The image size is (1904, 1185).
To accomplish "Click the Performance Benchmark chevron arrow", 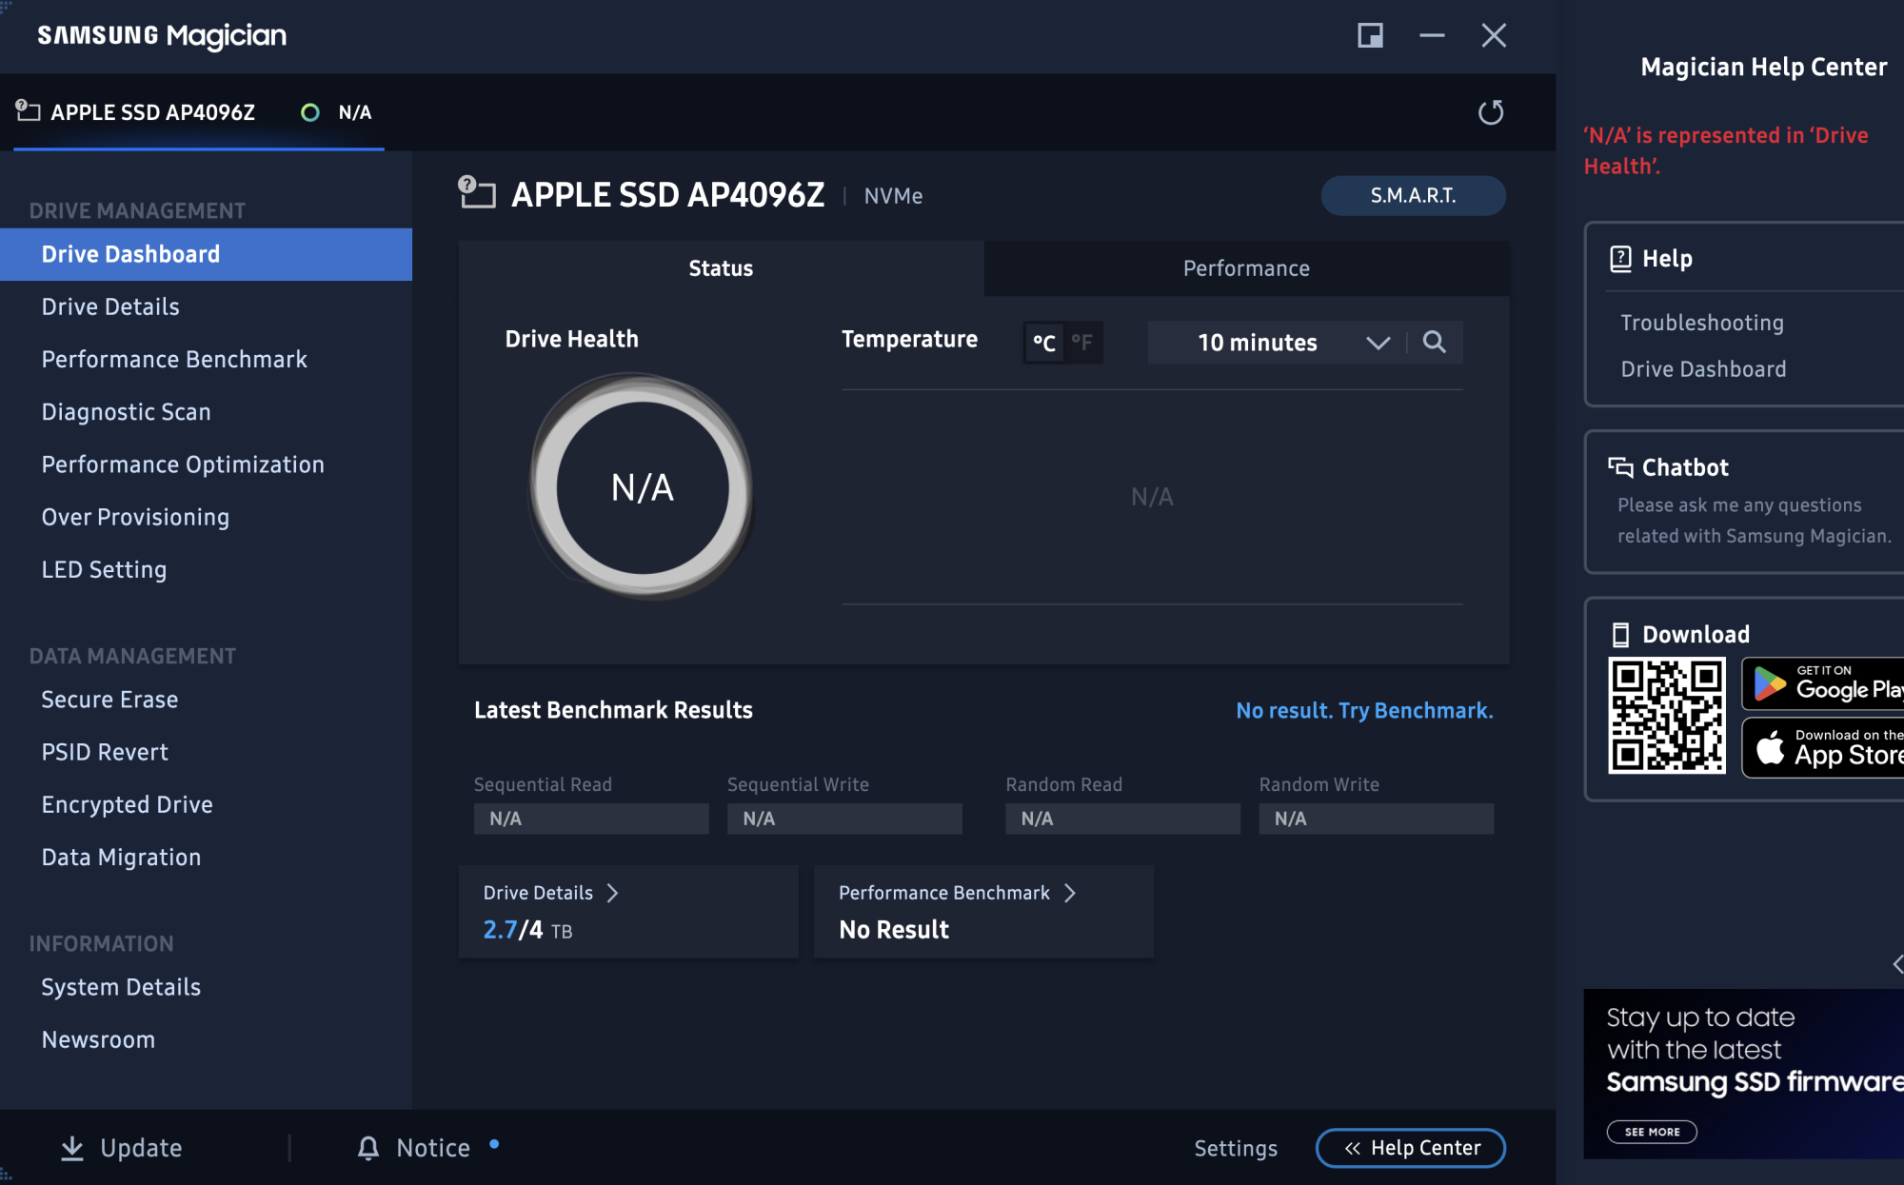I will (x=1069, y=893).
